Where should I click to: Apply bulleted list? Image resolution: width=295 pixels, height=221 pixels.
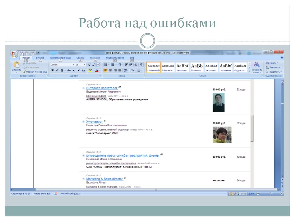106,65
